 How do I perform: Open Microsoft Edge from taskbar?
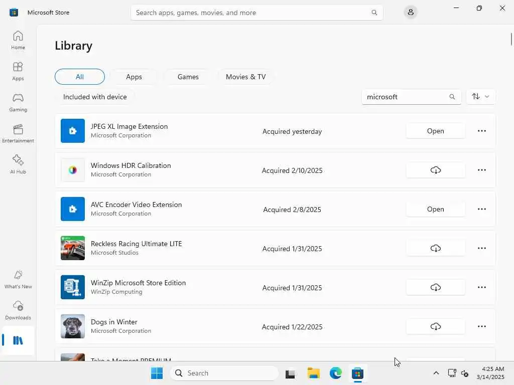coord(335,373)
